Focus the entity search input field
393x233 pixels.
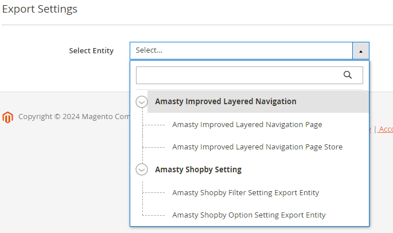click(x=250, y=75)
